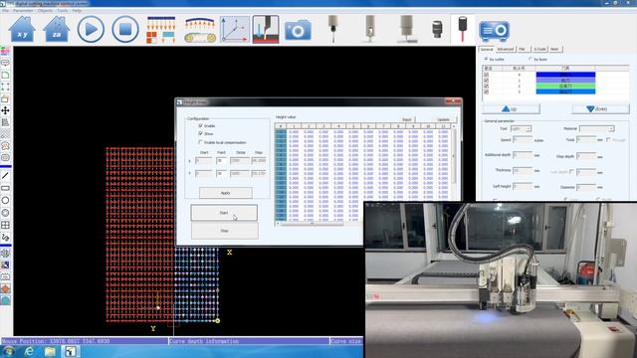Select the 'by layer' radio option
Screen dimensions: 637x358
(x=531, y=60)
